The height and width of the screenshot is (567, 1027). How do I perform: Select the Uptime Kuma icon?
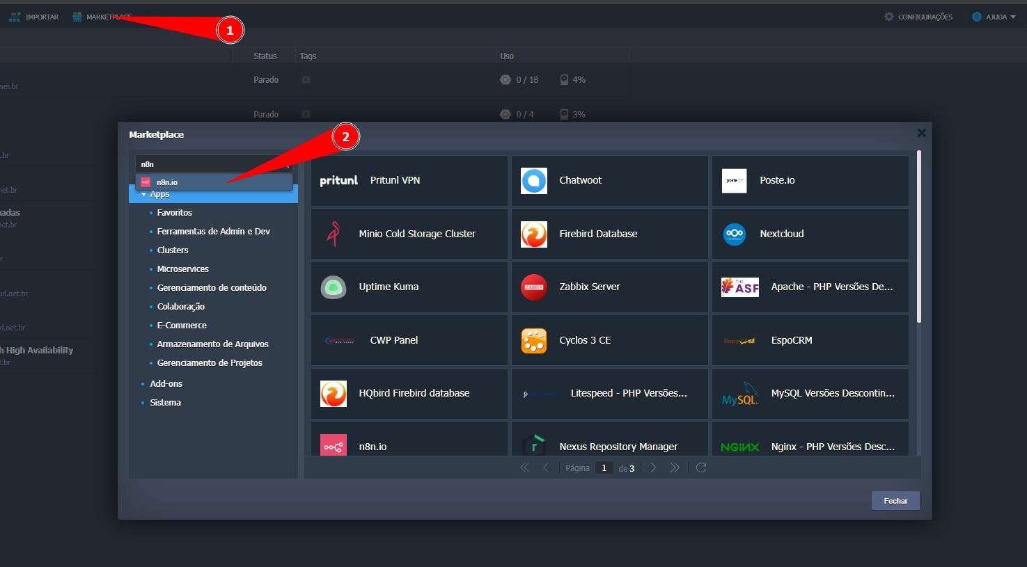(334, 287)
